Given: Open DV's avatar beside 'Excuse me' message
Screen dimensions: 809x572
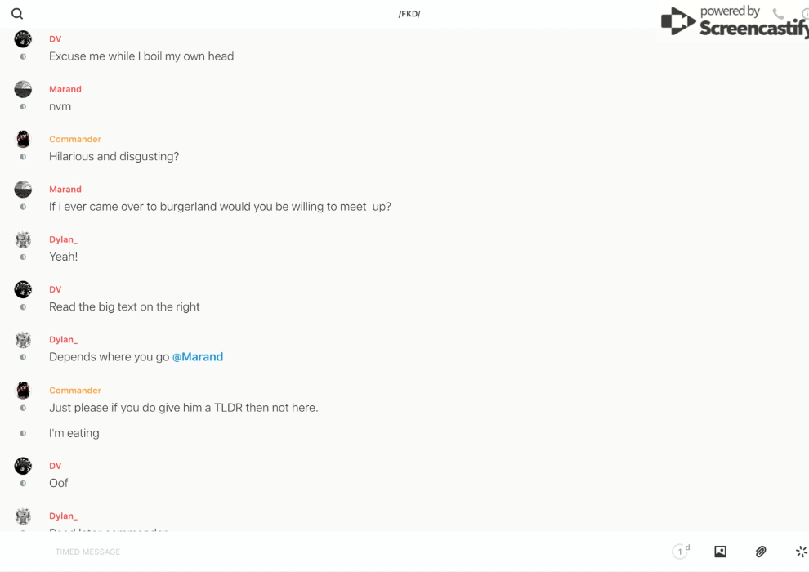Looking at the screenshot, I should (x=23, y=39).
